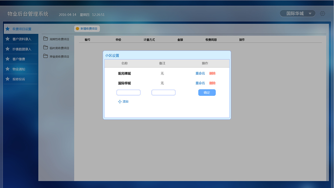Click the 星期四 weekday label
This screenshot has height=188, width=334.
pos(85,15)
